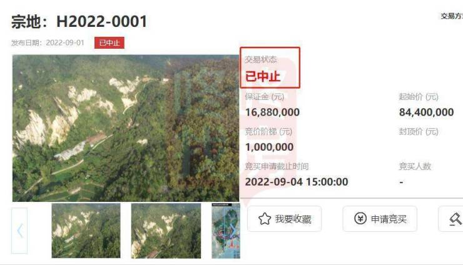Click the red 已中止 status badge
The height and width of the screenshot is (265, 463).
[x=109, y=42]
